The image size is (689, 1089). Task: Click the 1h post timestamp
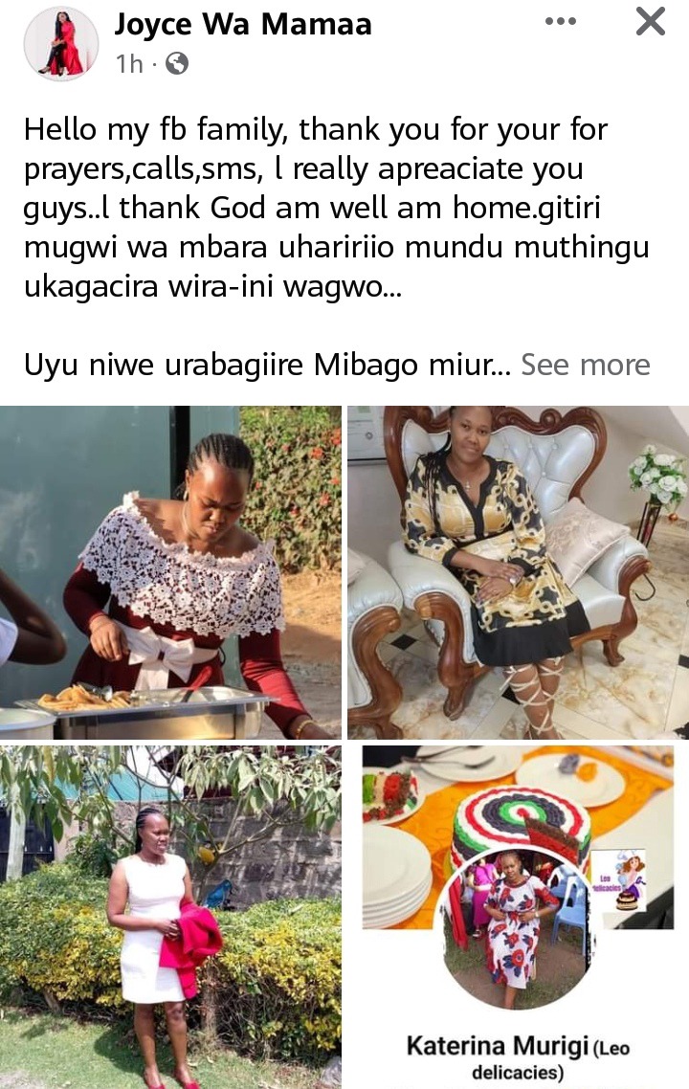(129, 64)
